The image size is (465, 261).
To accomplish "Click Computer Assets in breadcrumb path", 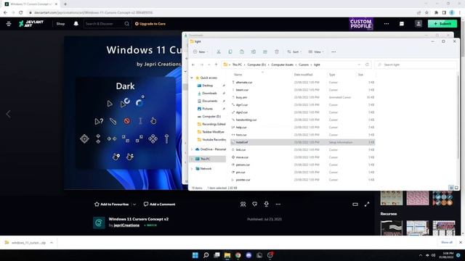I will (282, 65).
